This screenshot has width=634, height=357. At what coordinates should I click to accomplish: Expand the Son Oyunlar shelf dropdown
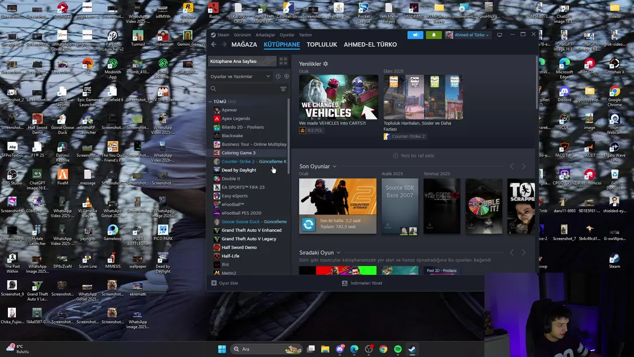point(334,167)
